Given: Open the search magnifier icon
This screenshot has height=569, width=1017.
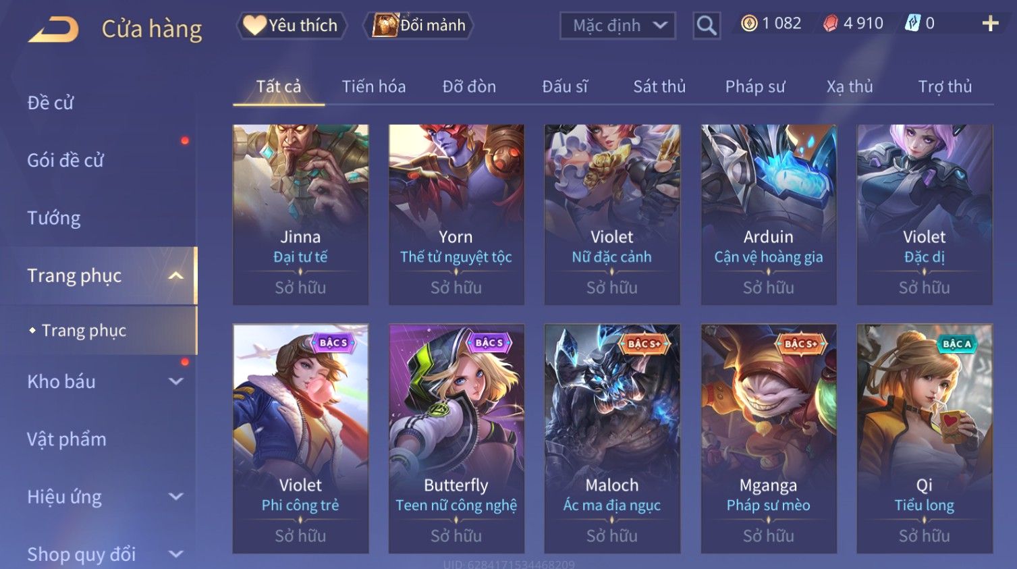Looking at the screenshot, I should point(707,26).
